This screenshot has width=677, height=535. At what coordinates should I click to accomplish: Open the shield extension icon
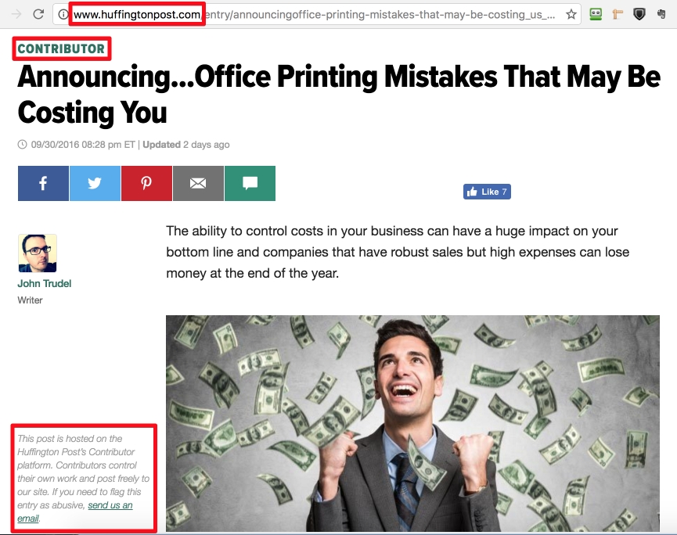coord(639,14)
